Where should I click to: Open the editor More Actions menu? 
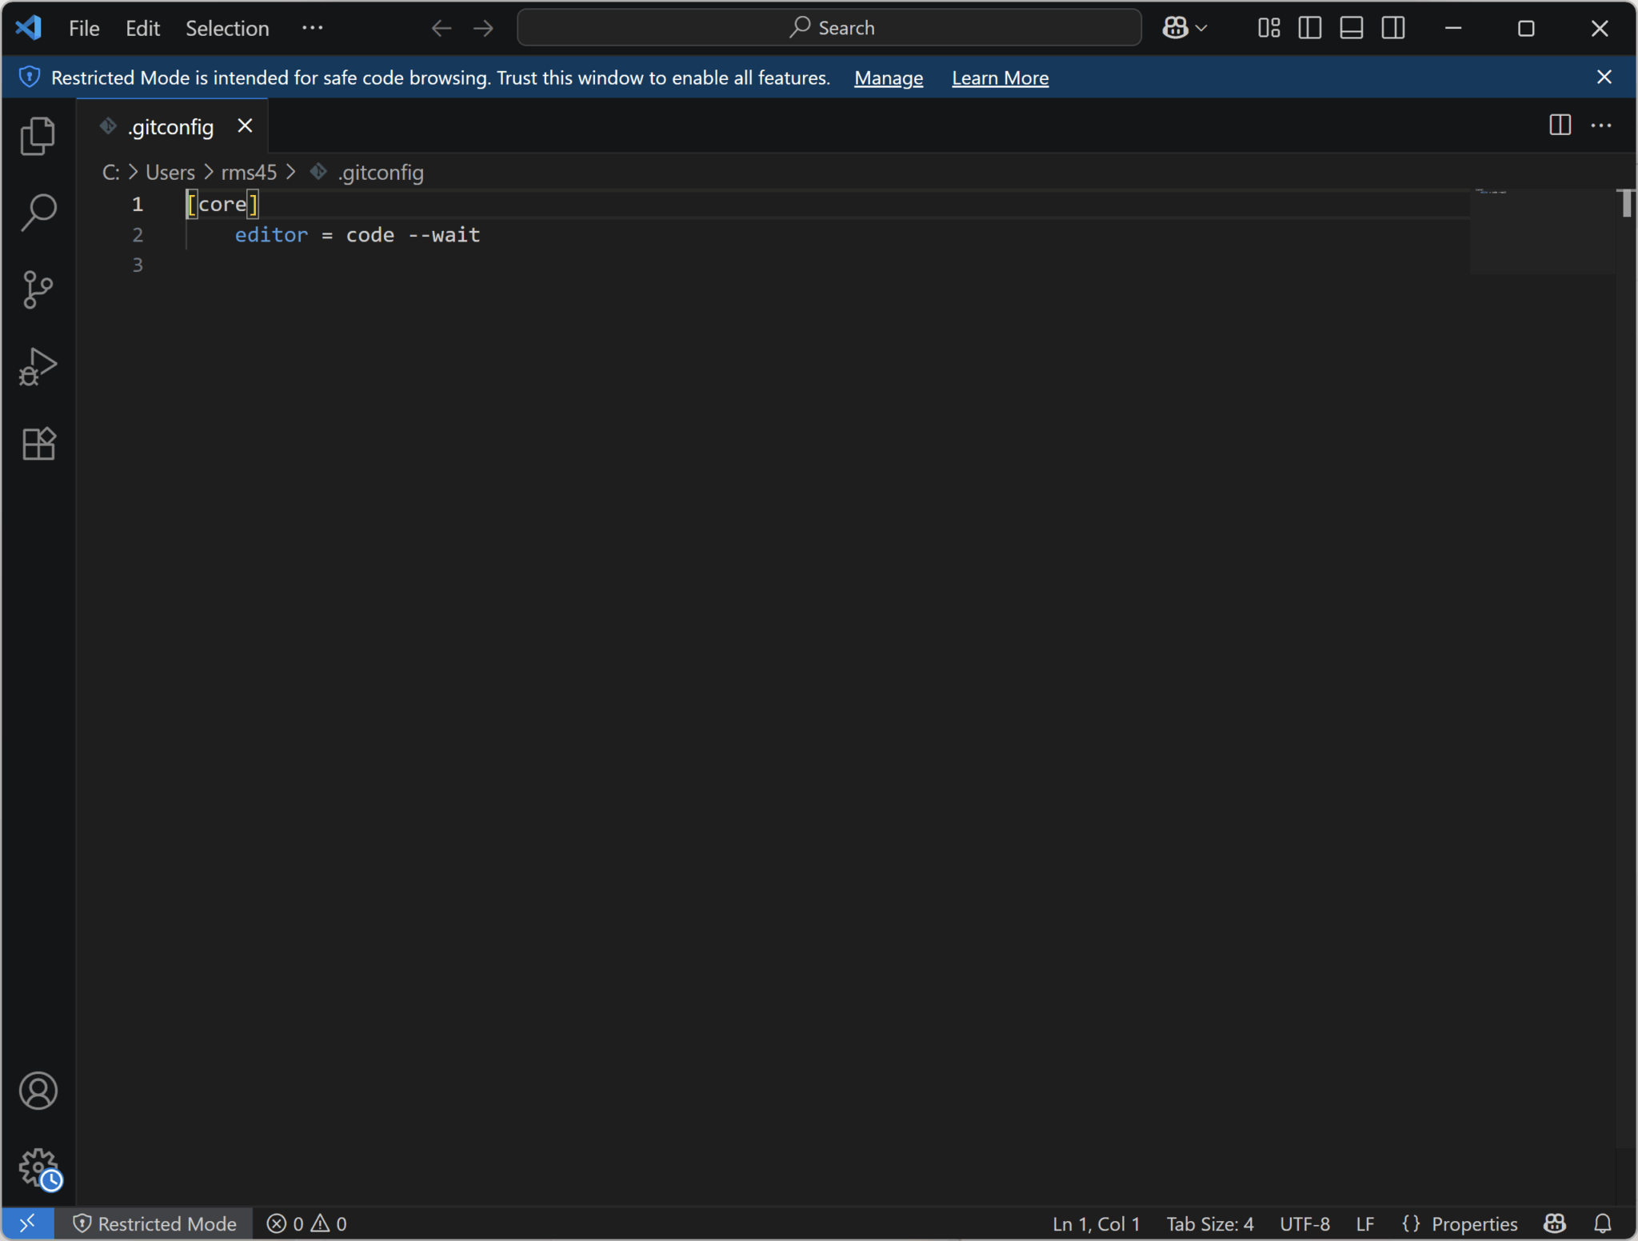1603,126
